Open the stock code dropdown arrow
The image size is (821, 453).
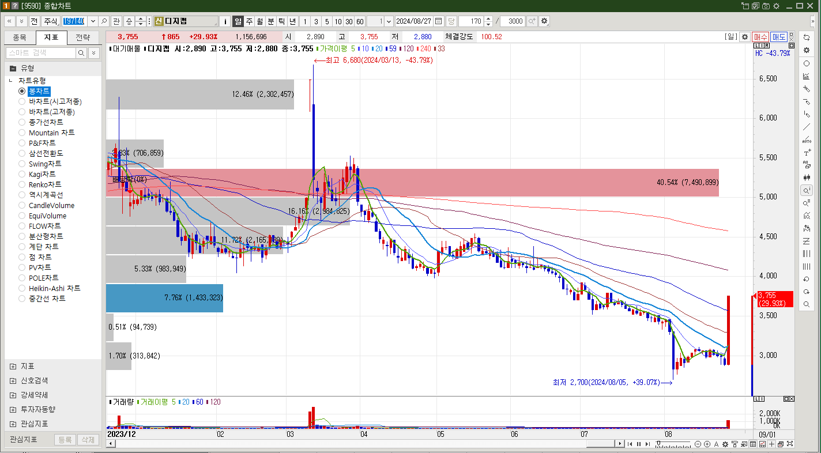pyautogui.click(x=93, y=21)
